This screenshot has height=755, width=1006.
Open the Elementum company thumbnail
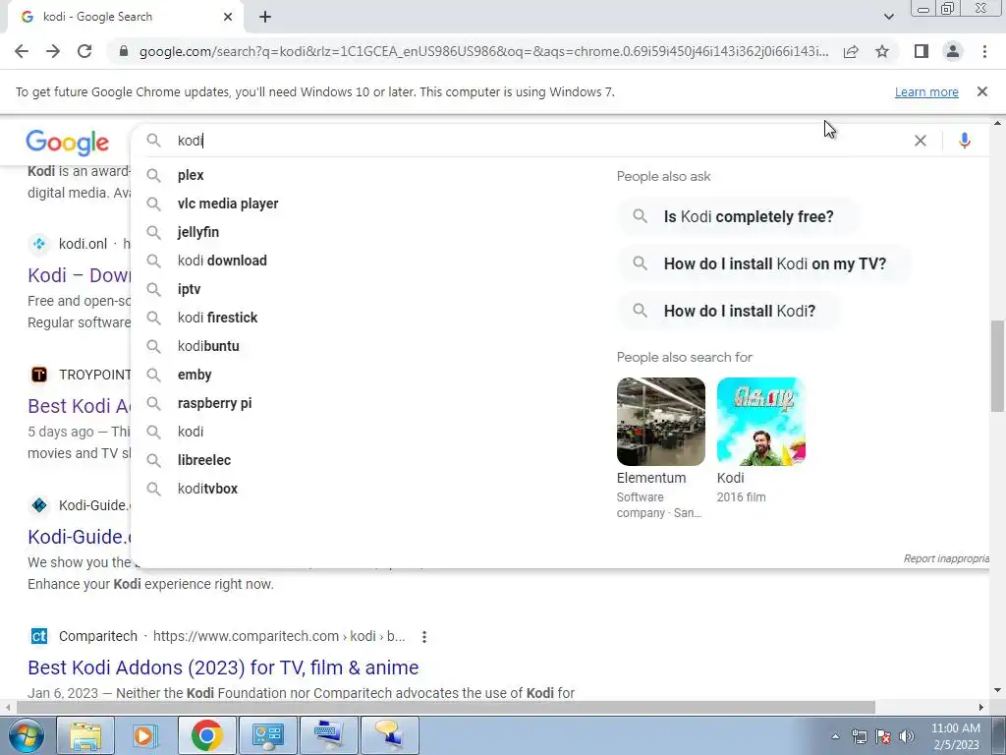click(x=661, y=421)
